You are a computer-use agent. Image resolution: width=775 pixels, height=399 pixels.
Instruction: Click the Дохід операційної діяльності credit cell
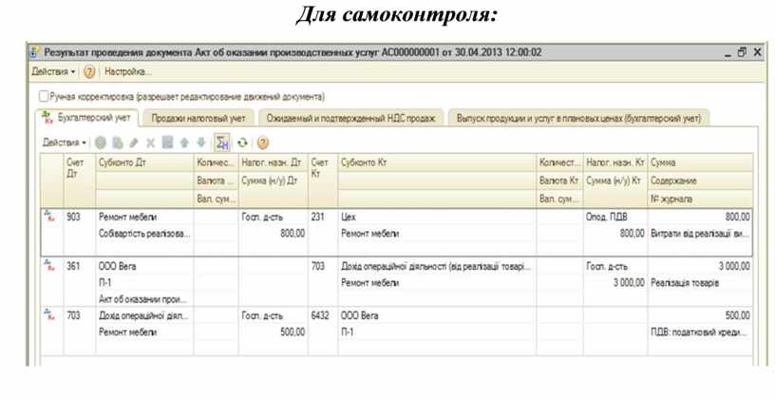(437, 266)
